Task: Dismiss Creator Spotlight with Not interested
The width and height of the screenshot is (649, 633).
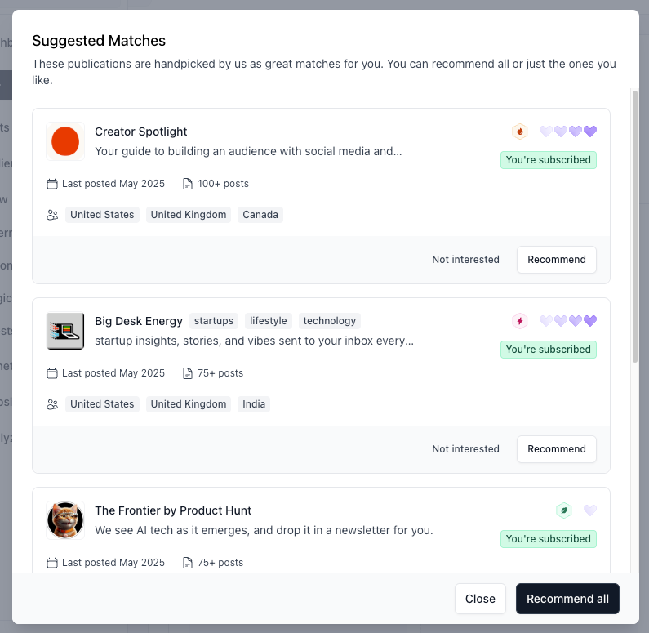Action: (465, 260)
